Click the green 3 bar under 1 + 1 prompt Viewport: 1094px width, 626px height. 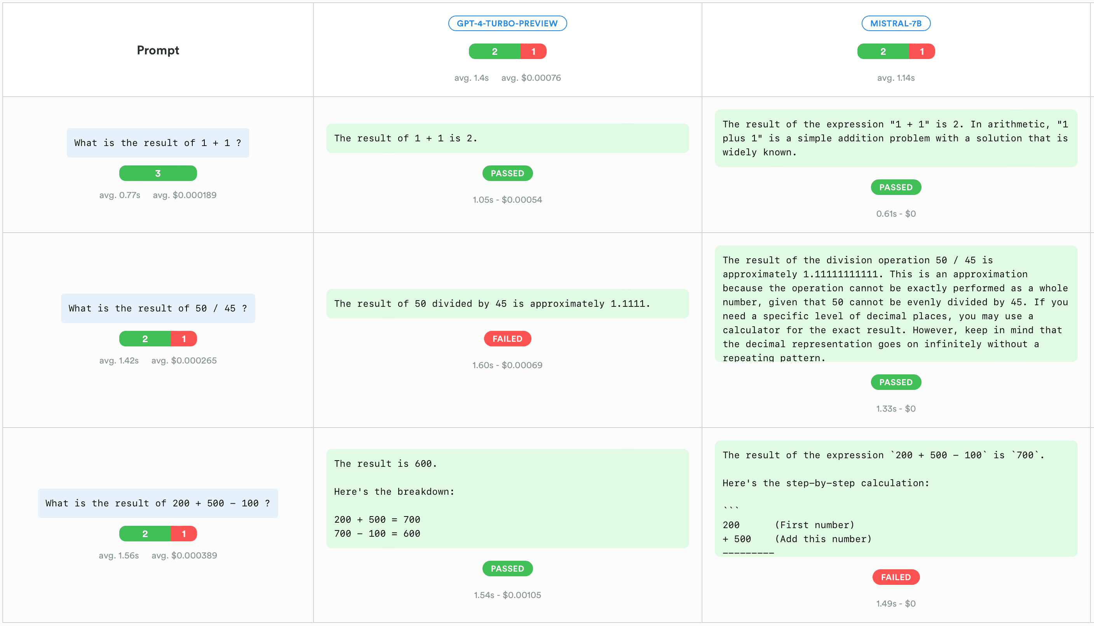coord(158,173)
